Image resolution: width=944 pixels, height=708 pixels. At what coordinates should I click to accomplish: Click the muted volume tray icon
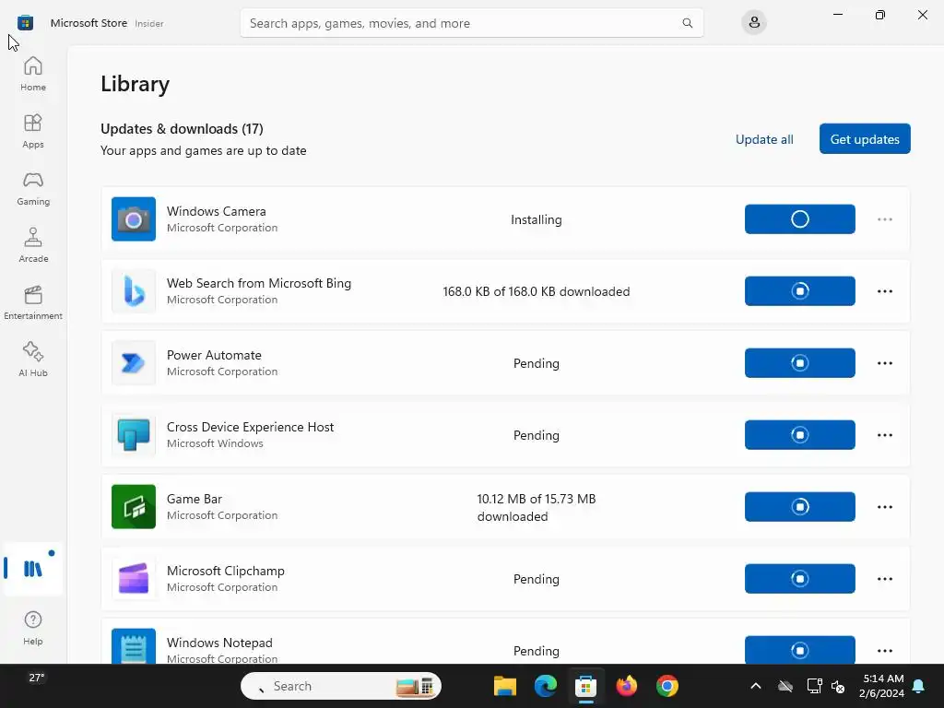pos(839,686)
